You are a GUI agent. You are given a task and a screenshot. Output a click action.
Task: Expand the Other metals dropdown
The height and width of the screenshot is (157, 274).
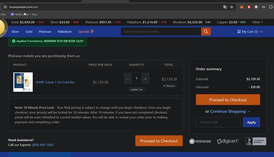tap(257, 22)
